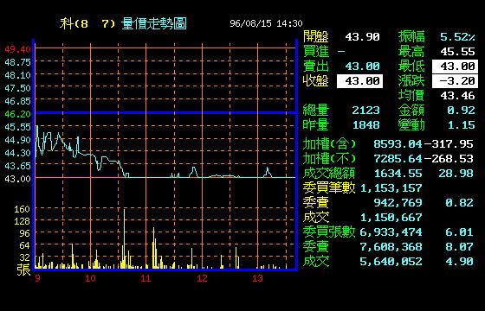Viewport: 485px width, 311px height.
Task: Click the time axis label 11
Action: pos(145,278)
